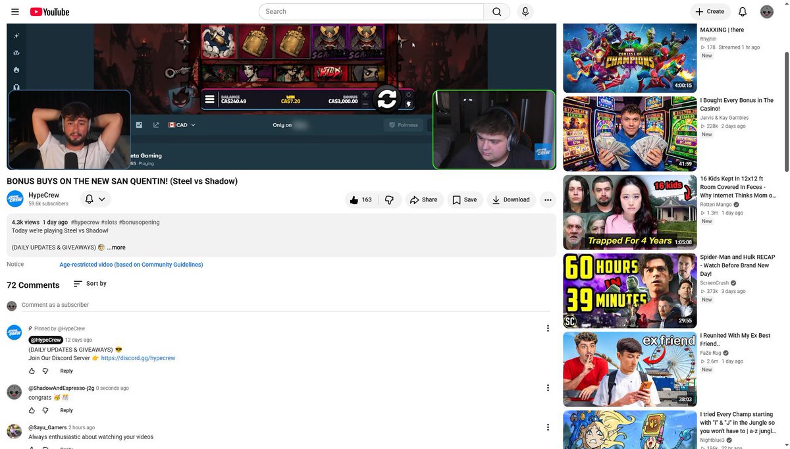Click the #bonusopening hashtag
Image resolution: width=790 pixels, height=449 pixels.
pyautogui.click(x=139, y=223)
